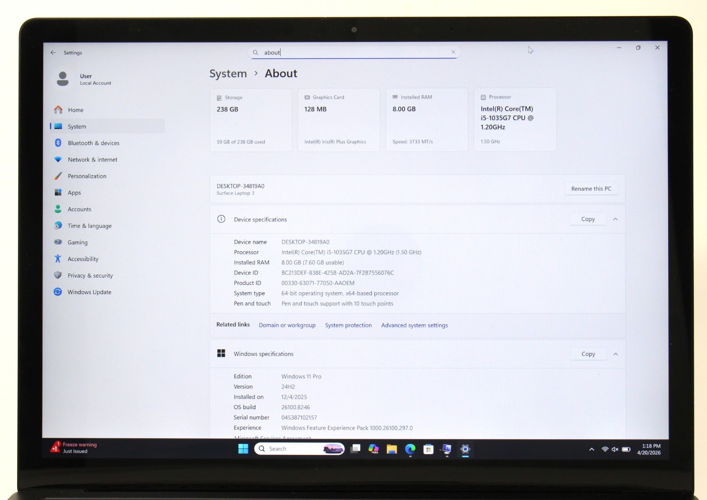The image size is (707, 500).
Task: Show hidden system tray icons
Action: tap(591, 449)
